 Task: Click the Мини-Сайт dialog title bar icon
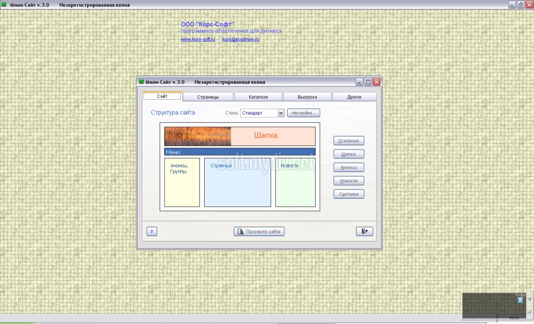coord(141,82)
